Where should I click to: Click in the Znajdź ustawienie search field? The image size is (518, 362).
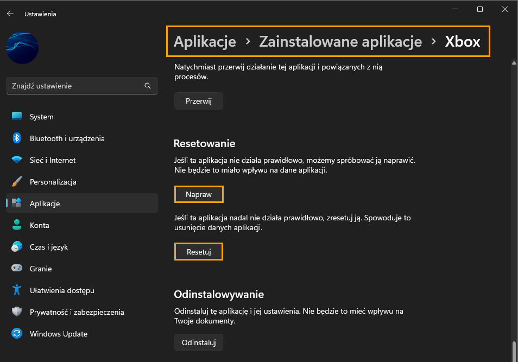pos(81,86)
